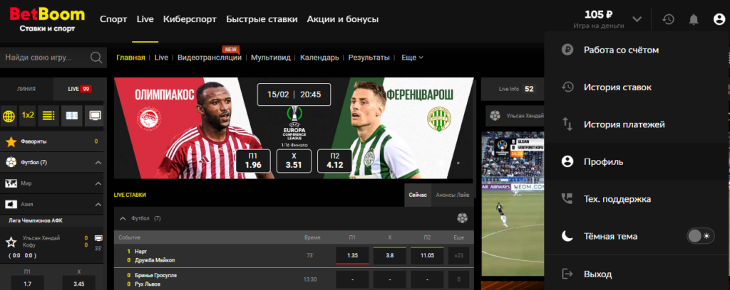Image resolution: width=730 pixels, height=290 pixels.
Task: Click the arrows icon for История платежей
Action: click(x=567, y=124)
